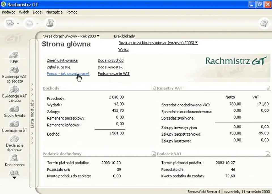Screen dimensions: 272x194
Task: Open the Widok menu
Action: 24,12
